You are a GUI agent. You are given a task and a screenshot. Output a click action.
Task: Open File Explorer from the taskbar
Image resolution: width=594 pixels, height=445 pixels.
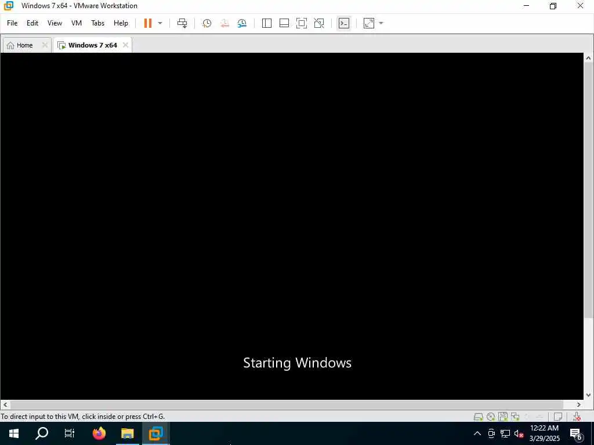pyautogui.click(x=128, y=433)
